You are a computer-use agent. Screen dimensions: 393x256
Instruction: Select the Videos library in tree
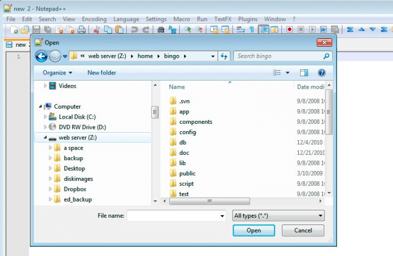[x=63, y=86]
